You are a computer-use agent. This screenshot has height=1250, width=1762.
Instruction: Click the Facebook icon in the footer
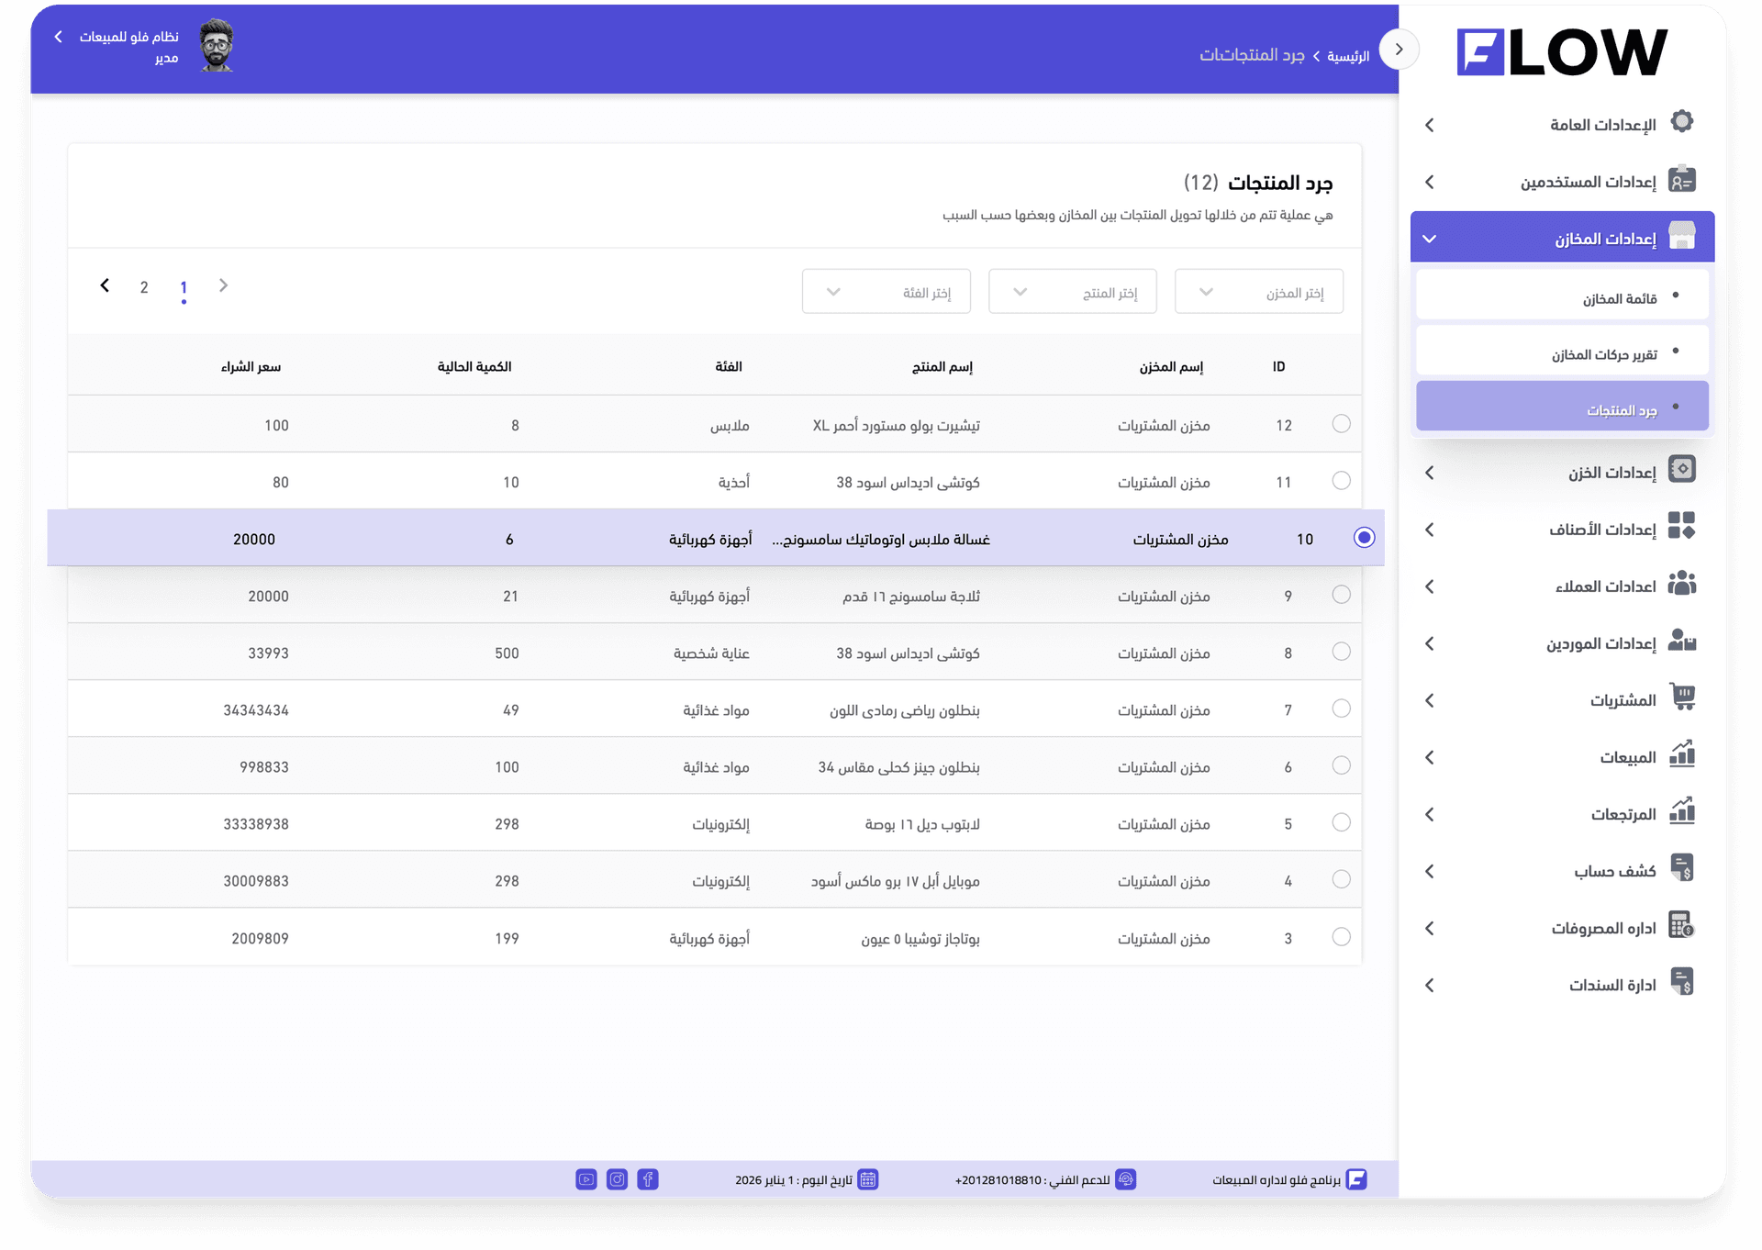click(x=649, y=1179)
